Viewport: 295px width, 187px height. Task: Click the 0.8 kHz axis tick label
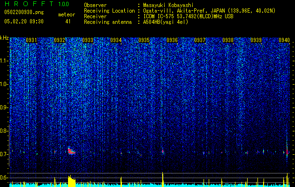tap(4, 131)
